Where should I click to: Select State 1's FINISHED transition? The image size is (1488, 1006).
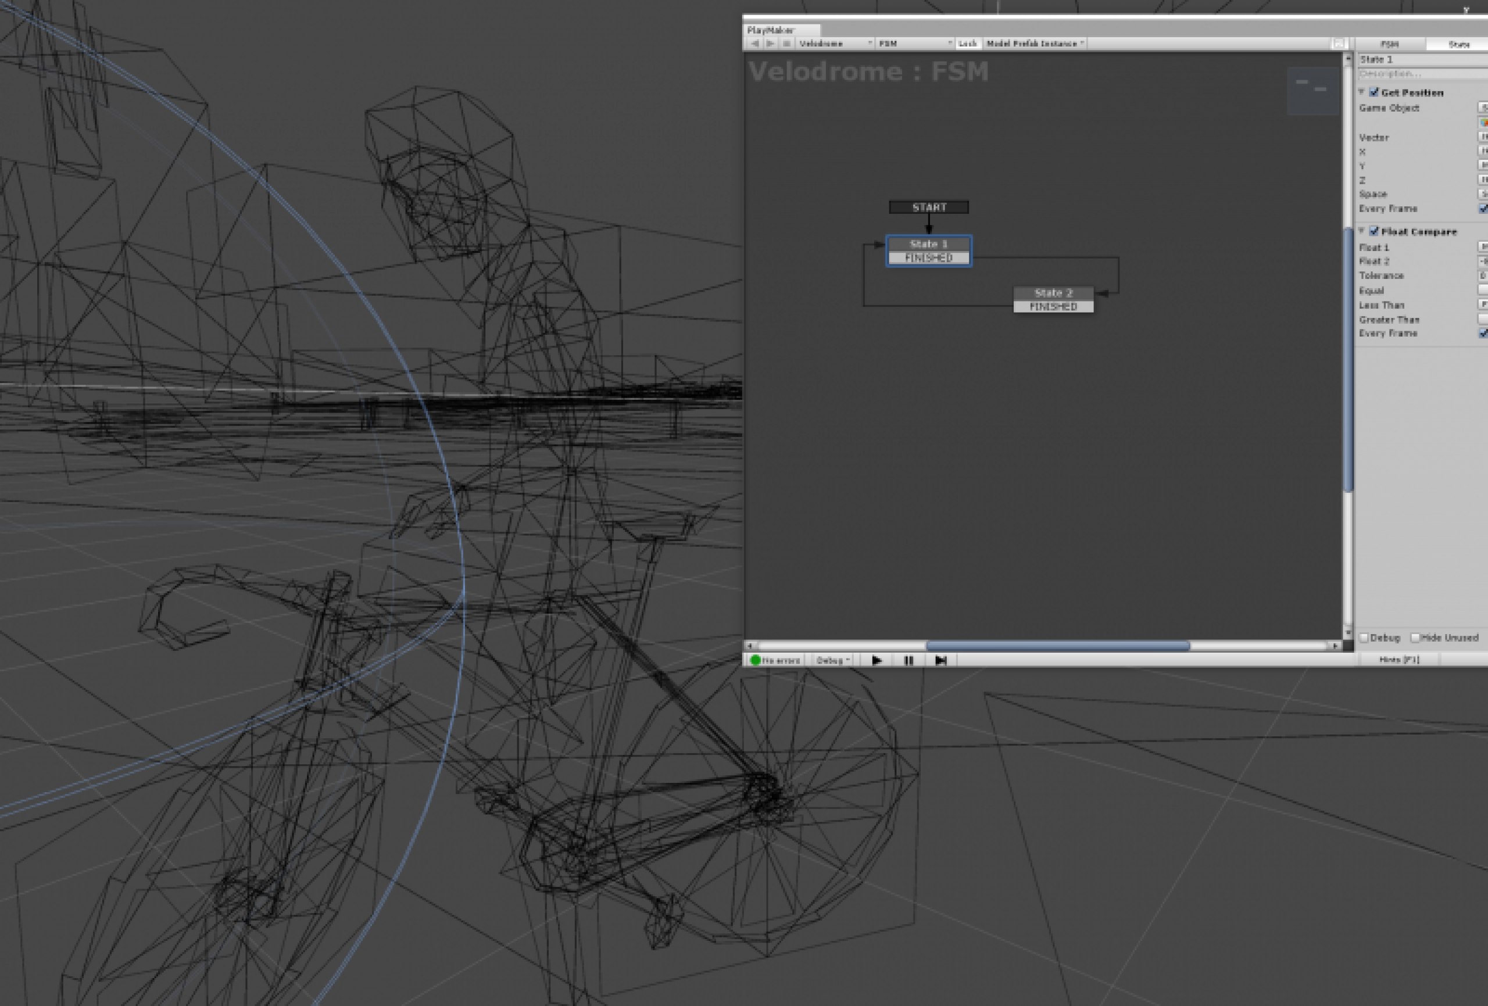coord(929,257)
